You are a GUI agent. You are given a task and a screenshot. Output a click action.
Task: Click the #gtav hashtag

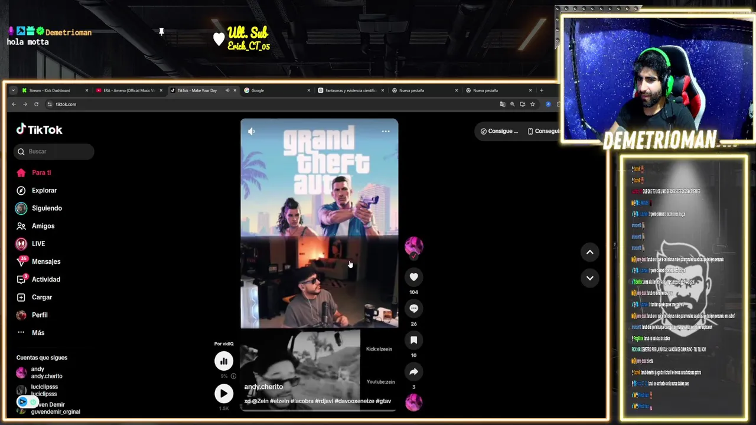click(x=383, y=401)
